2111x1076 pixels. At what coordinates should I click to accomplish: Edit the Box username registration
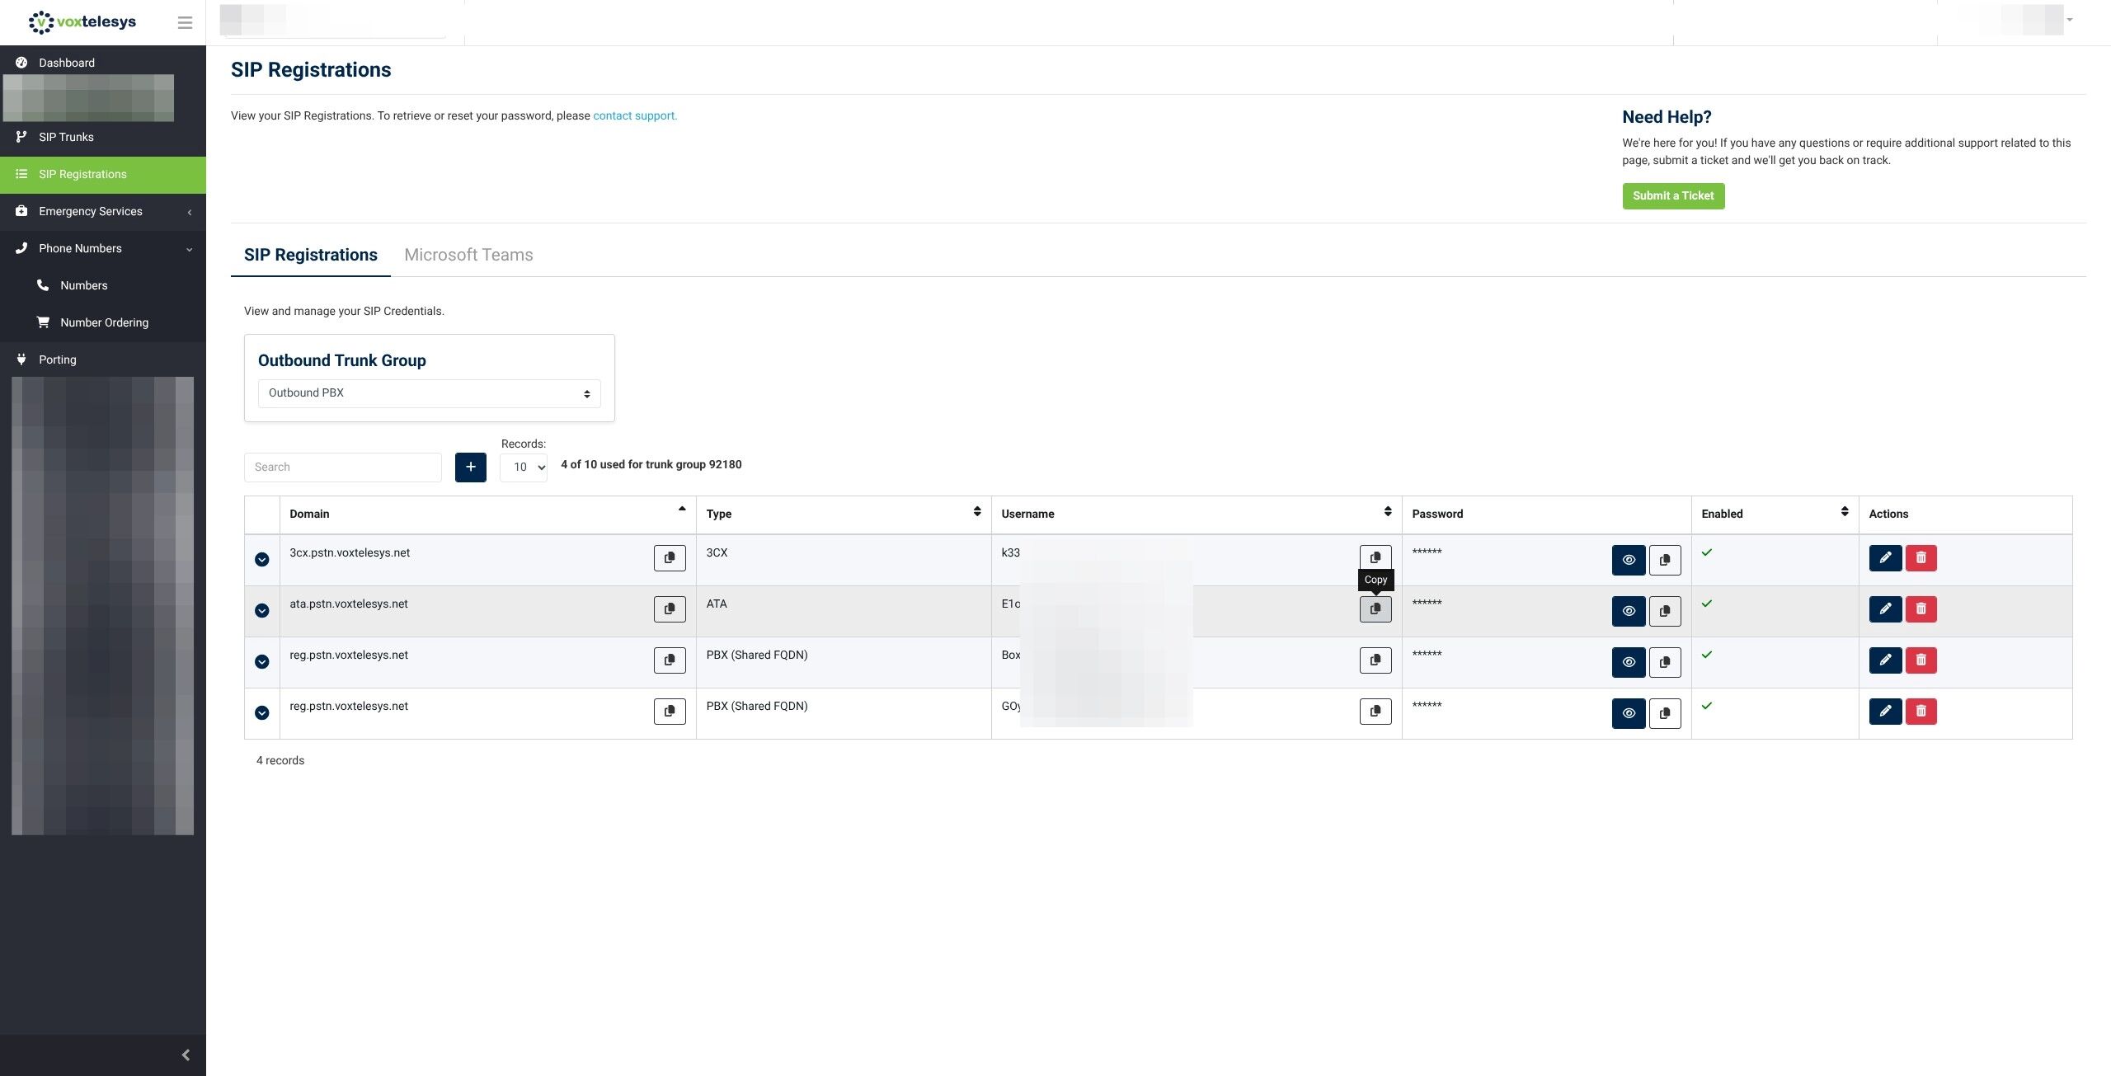[1885, 660]
